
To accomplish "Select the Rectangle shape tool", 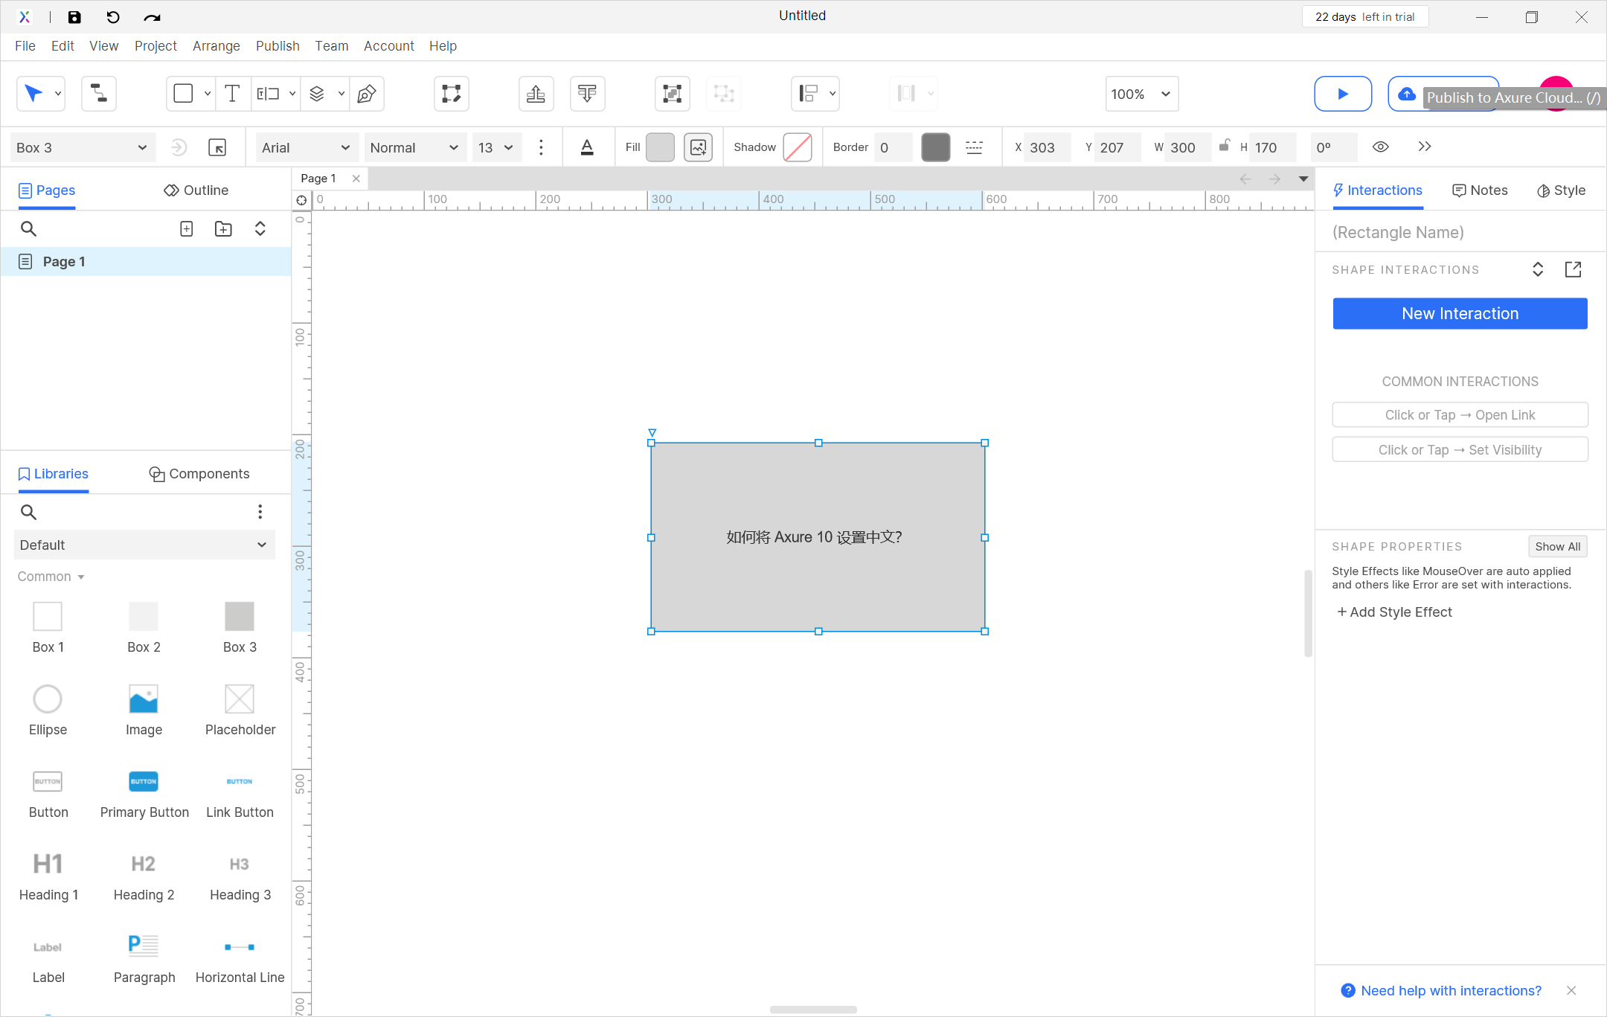I will [x=183, y=94].
